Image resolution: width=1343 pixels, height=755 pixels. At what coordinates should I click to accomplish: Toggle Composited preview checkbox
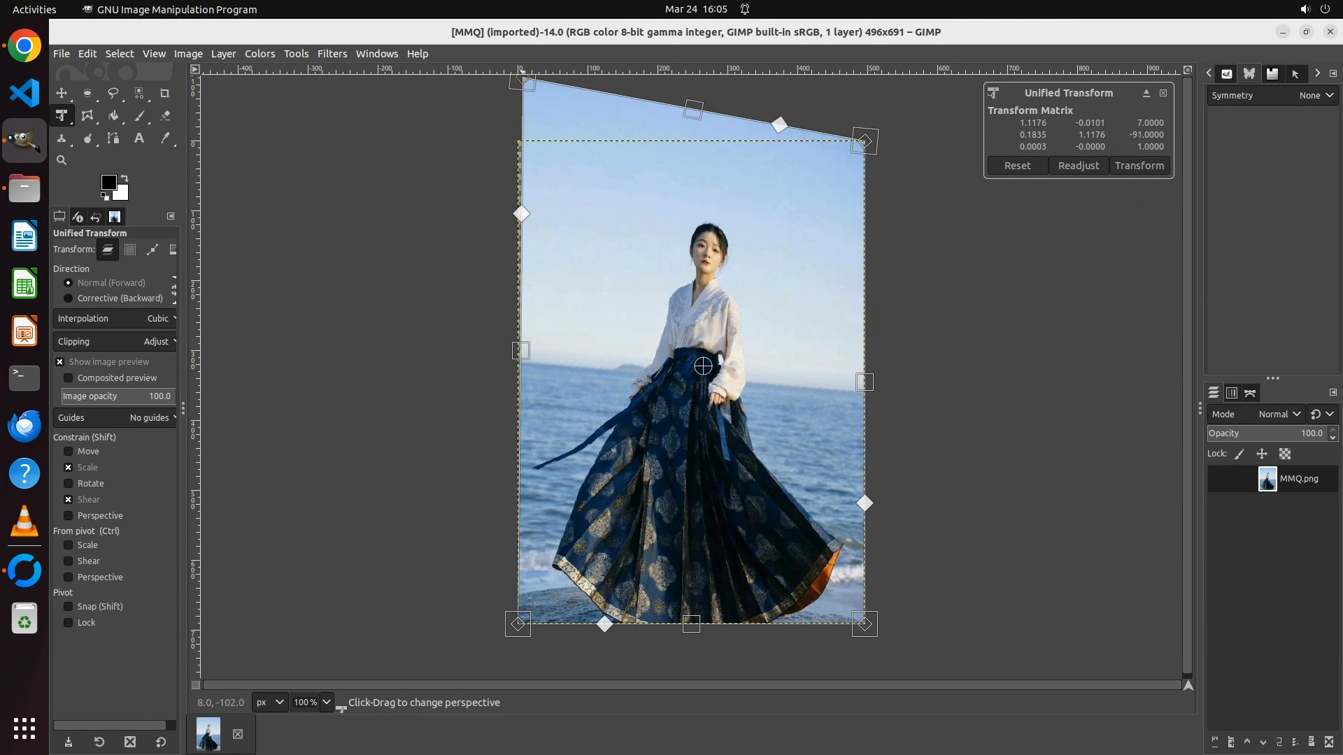click(69, 378)
